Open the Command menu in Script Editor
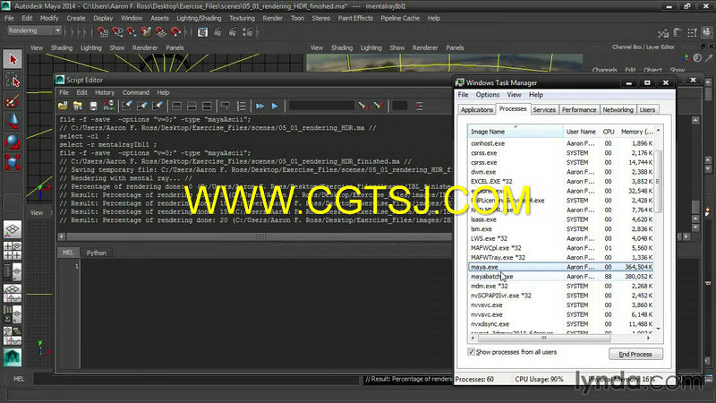Viewport: 716px width, 403px height. (x=136, y=92)
